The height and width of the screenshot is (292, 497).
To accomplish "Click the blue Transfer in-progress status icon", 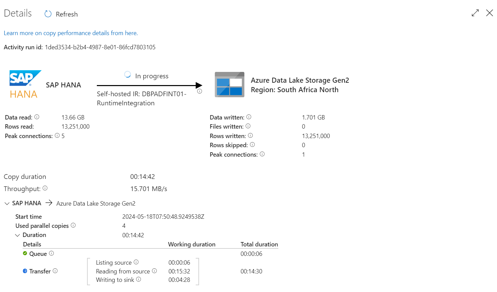I will tap(25, 271).
